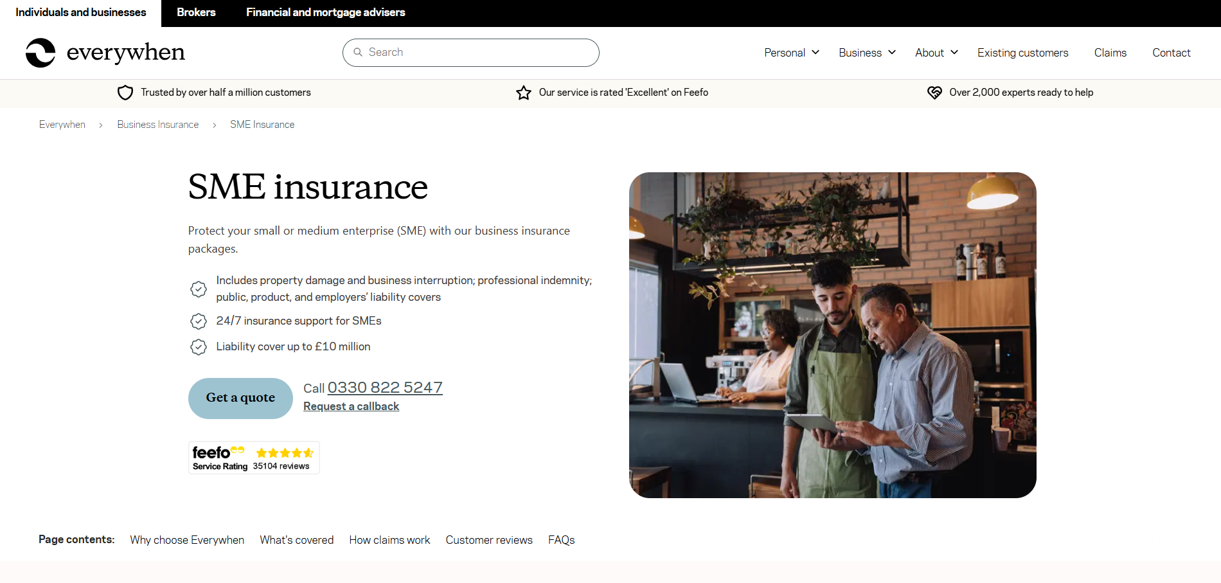Click breadcrumb arrow after Everywhen
The height and width of the screenshot is (583, 1221).
pyautogui.click(x=101, y=125)
